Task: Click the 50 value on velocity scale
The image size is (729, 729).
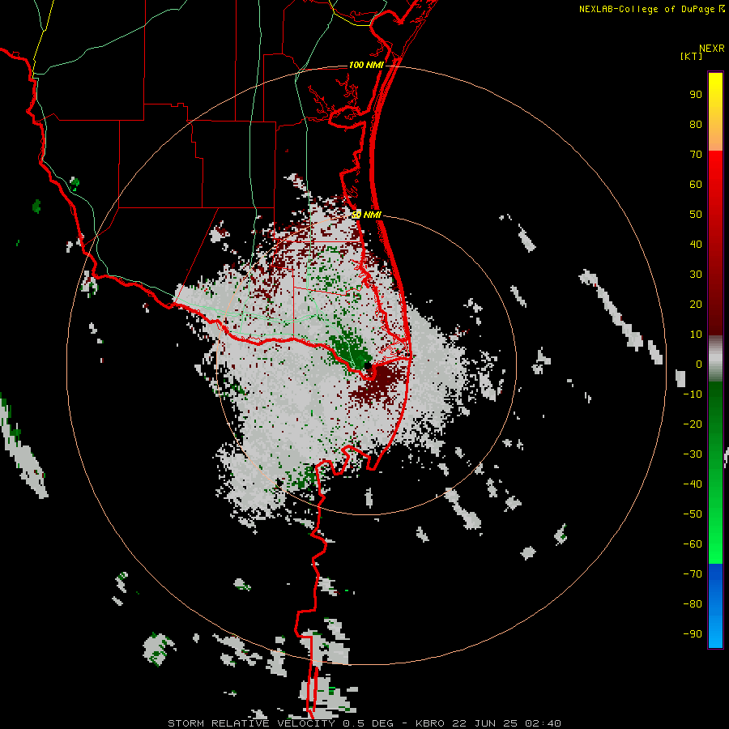Action: 696,215
